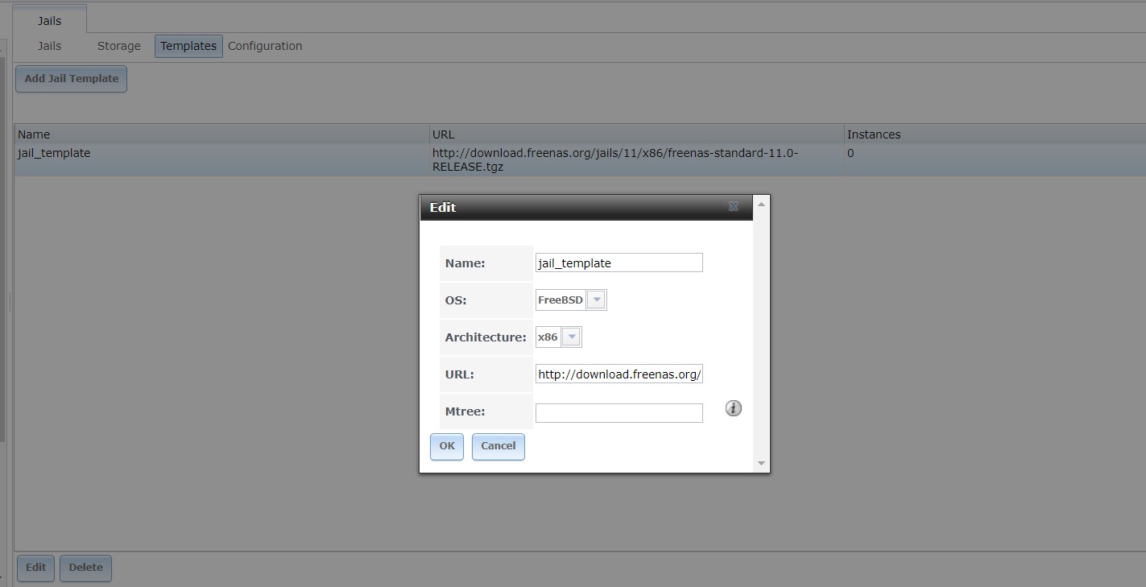The height and width of the screenshot is (587, 1146).
Task: Focus the URL input field
Action: [x=619, y=374]
